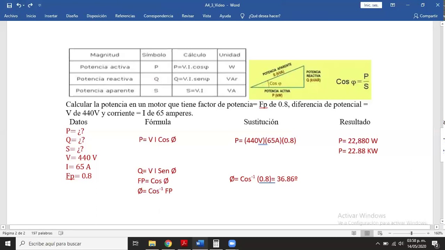Image resolution: width=445 pixels, height=250 pixels.
Task: Open the Archivo menu
Action: (11, 16)
